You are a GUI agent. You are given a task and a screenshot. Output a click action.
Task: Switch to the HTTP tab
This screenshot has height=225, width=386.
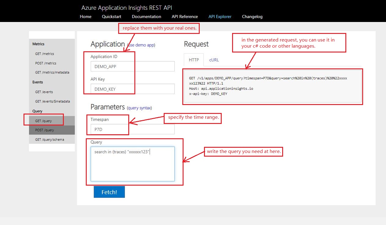[194, 60]
